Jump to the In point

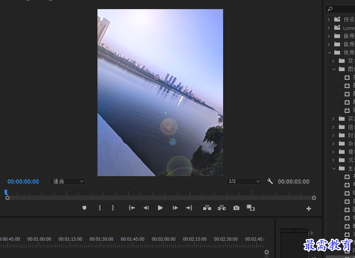132,208
